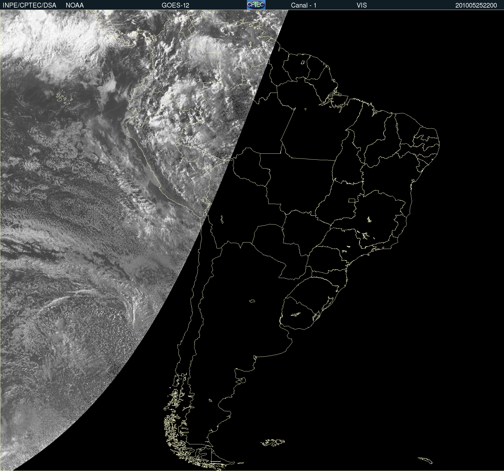Click the Canal - 1 label
Screen dimensions: 504x471
(304, 5)
